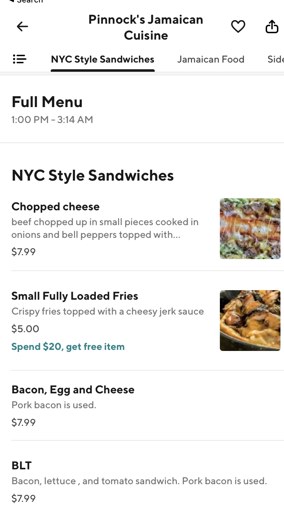The image size is (284, 522).
Task: Tap the Full Menu heading
Action: tap(47, 102)
